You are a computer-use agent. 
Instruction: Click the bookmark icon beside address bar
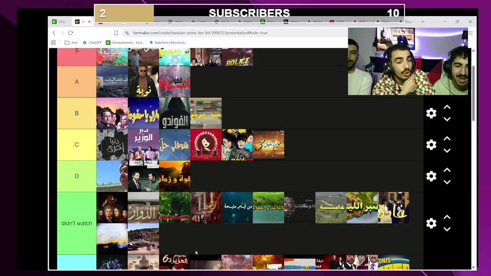coord(116,33)
